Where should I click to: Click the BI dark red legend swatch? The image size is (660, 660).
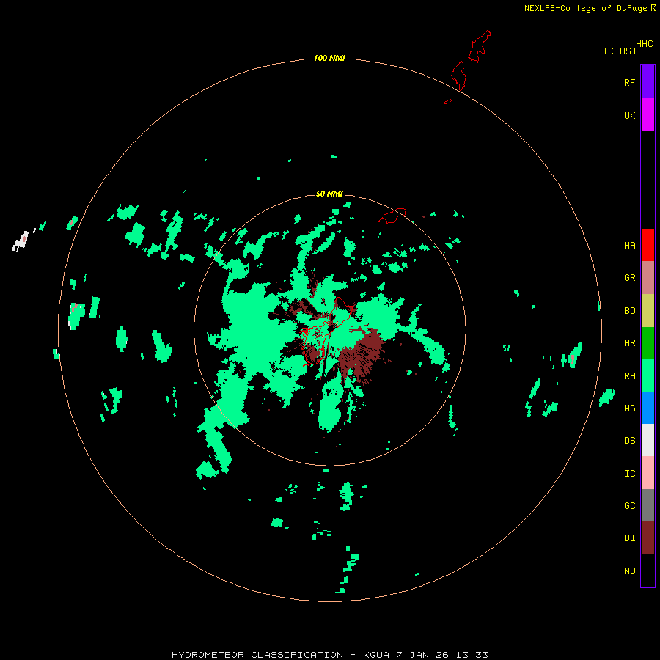tap(648, 538)
